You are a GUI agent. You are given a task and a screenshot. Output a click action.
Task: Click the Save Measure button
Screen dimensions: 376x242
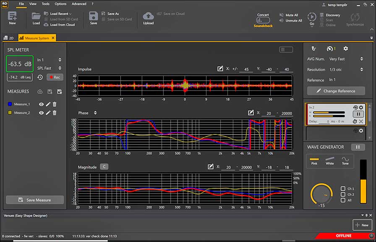click(x=35, y=200)
